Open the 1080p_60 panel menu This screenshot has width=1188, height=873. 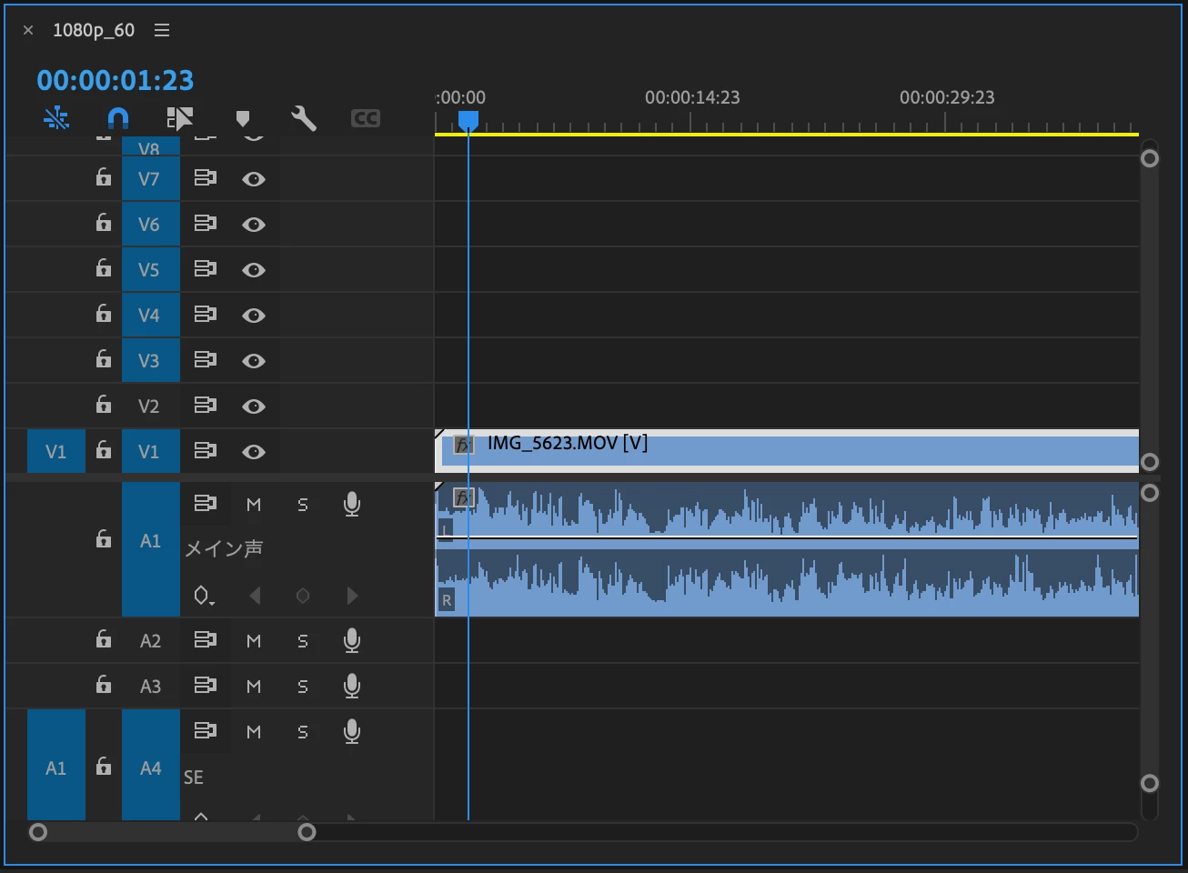click(x=162, y=30)
